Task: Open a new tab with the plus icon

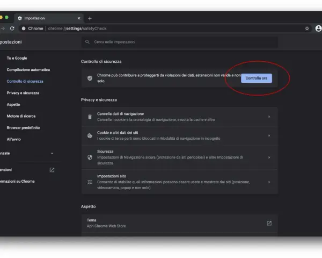Action: pyautogui.click(x=90, y=18)
